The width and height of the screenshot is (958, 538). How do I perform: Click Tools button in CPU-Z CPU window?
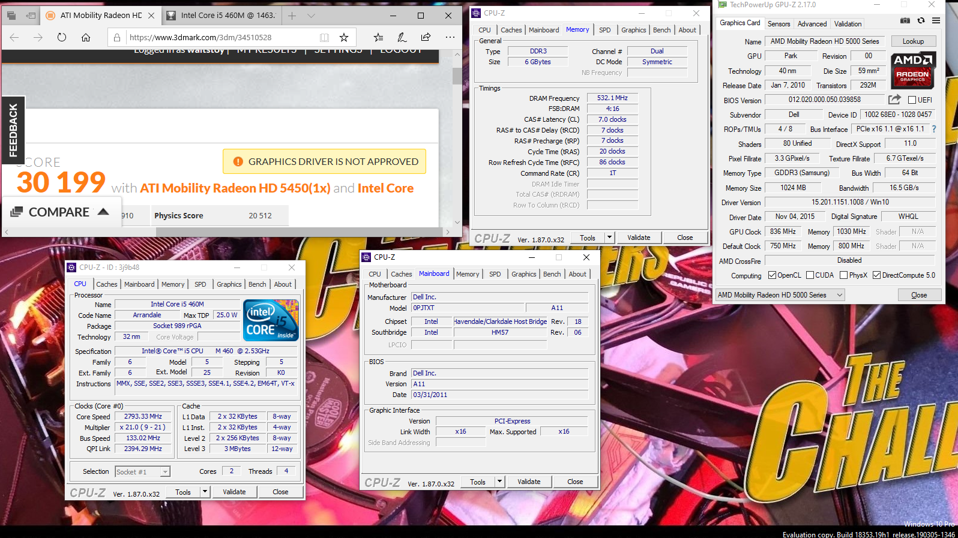pos(183,492)
